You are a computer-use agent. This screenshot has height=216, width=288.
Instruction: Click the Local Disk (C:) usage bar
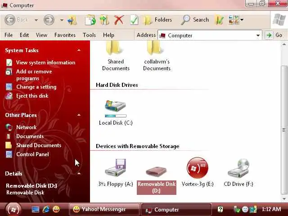[x=116, y=116]
